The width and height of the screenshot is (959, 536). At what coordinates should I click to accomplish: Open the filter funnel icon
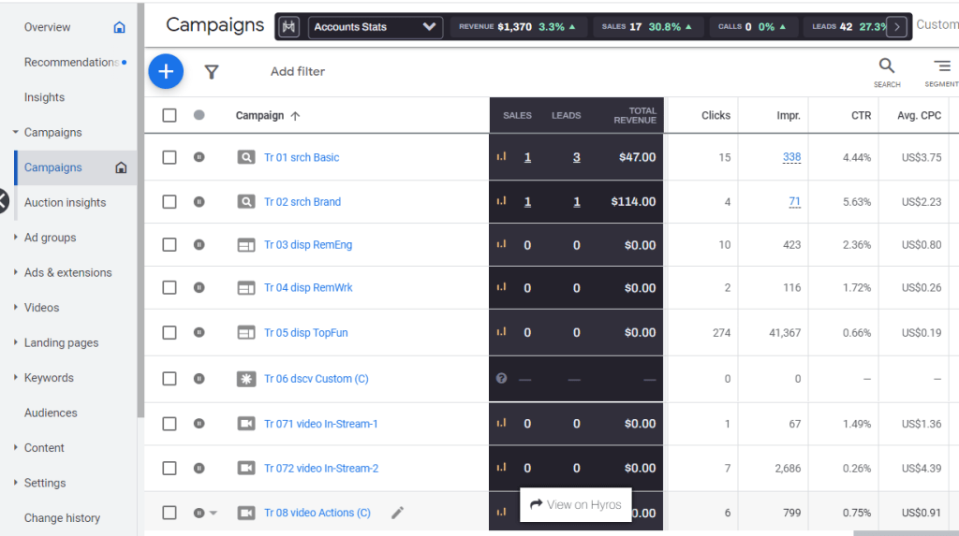point(212,72)
